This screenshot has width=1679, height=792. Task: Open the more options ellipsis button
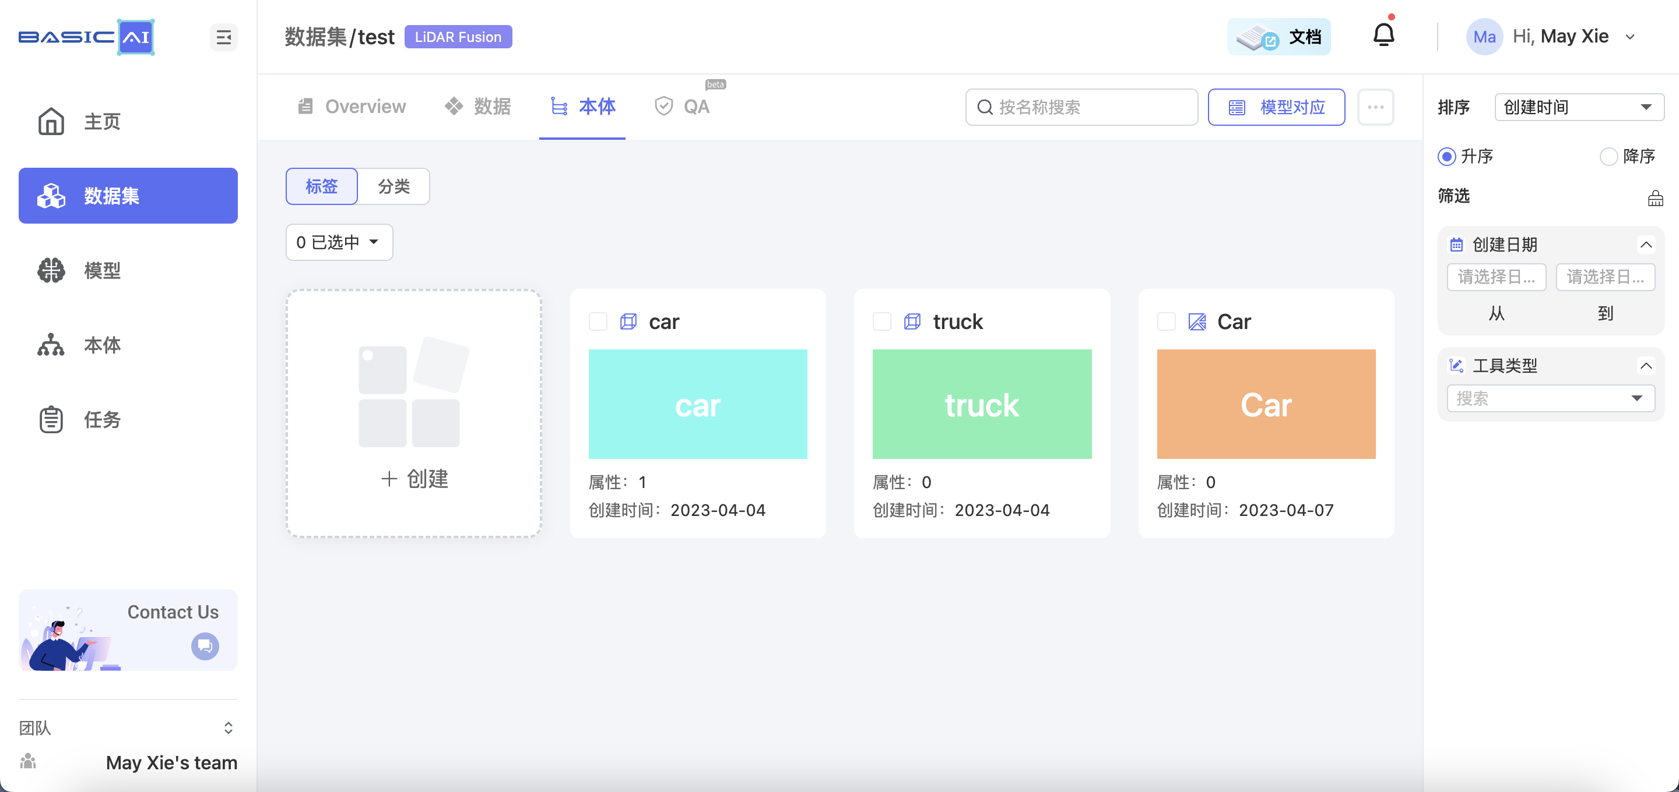click(x=1376, y=107)
